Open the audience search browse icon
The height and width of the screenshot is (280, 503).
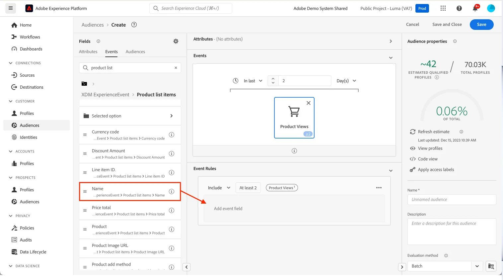(491, 266)
